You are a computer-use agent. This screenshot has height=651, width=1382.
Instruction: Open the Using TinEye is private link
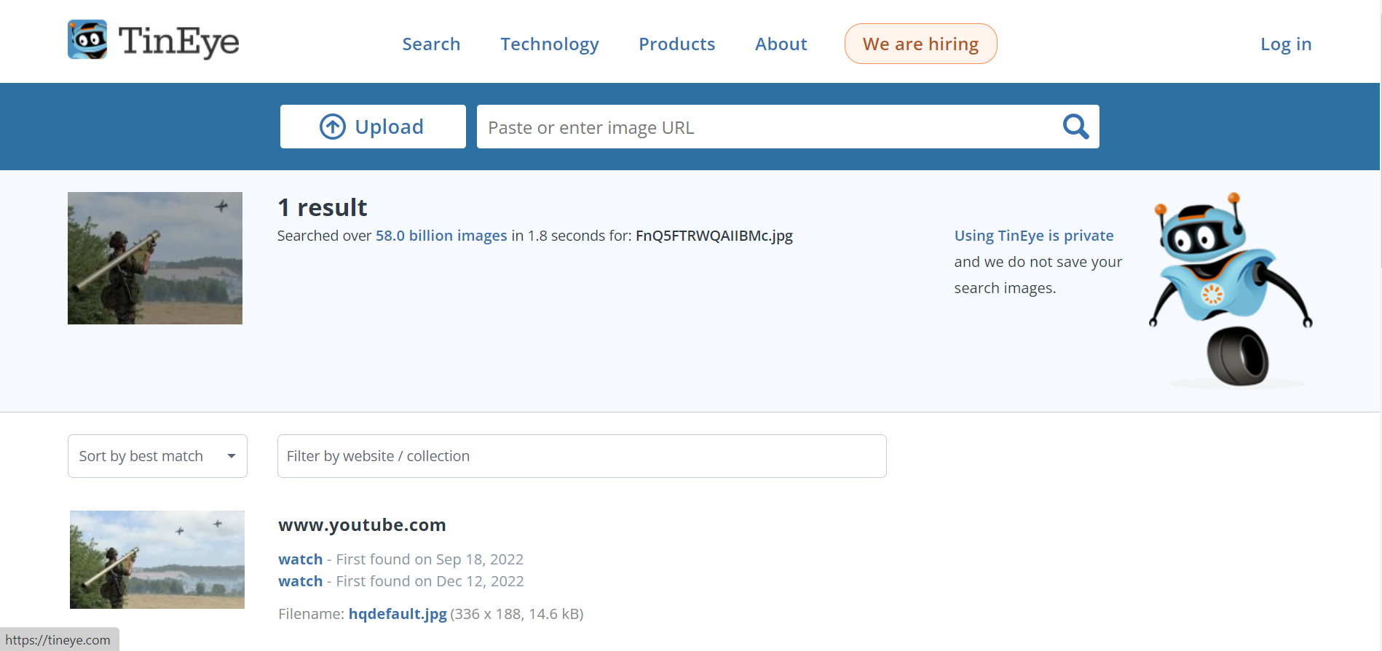pos(1033,236)
